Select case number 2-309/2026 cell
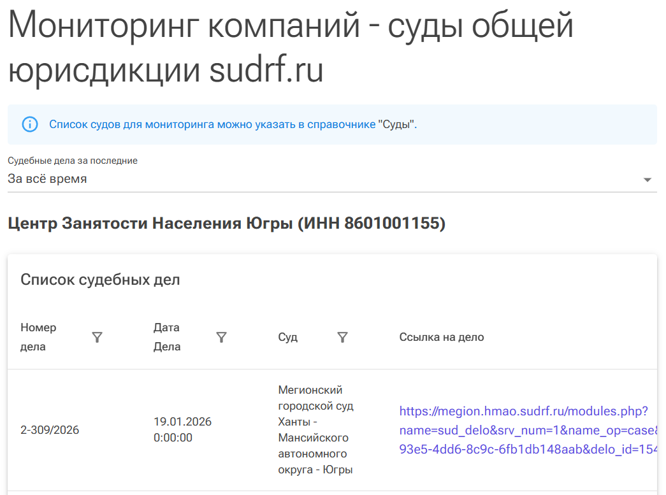 (50, 430)
